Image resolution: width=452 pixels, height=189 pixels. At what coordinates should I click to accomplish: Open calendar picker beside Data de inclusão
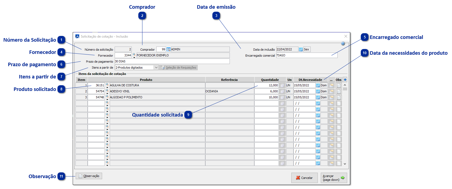[301, 49]
